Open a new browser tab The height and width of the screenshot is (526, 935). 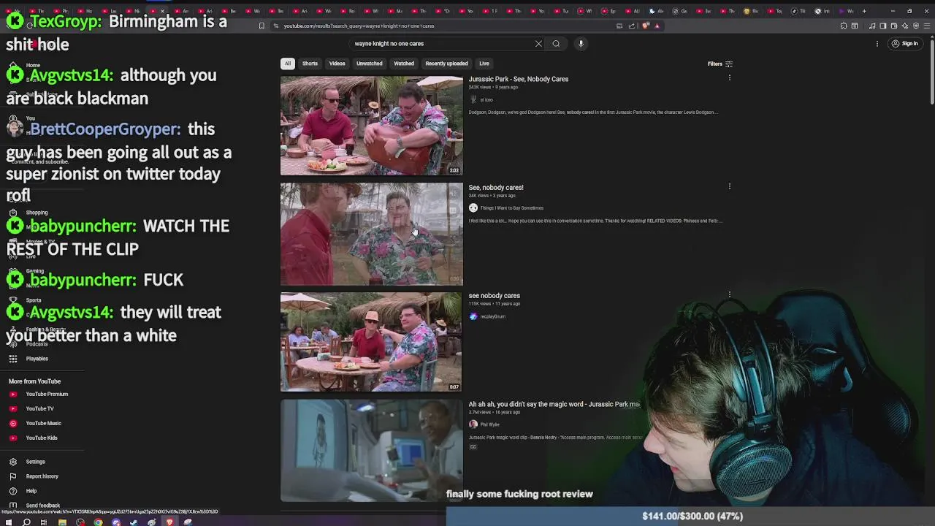point(864,11)
